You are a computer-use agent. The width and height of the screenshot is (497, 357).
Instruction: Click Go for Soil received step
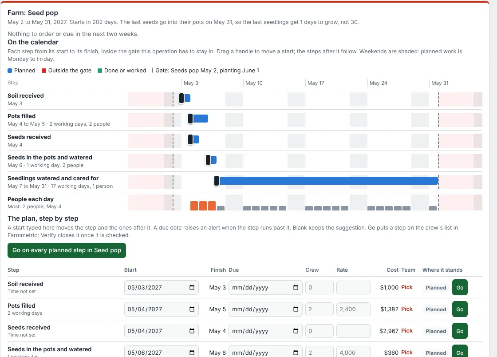[460, 288]
